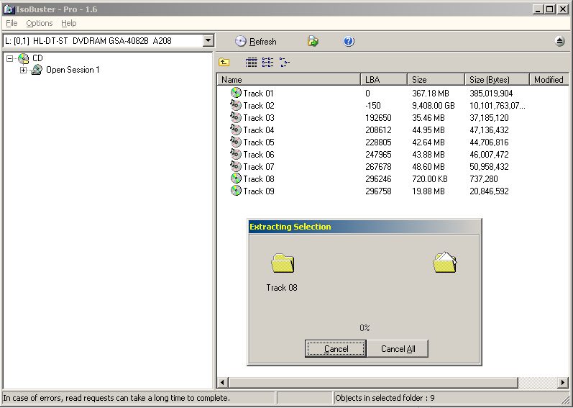The width and height of the screenshot is (573, 408).
Task: Select the Open Session 1 tree label
Action: [73, 70]
